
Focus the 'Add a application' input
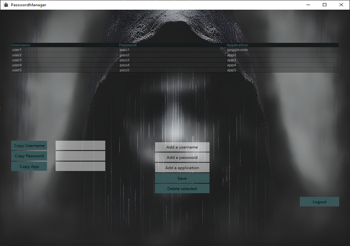(x=182, y=168)
